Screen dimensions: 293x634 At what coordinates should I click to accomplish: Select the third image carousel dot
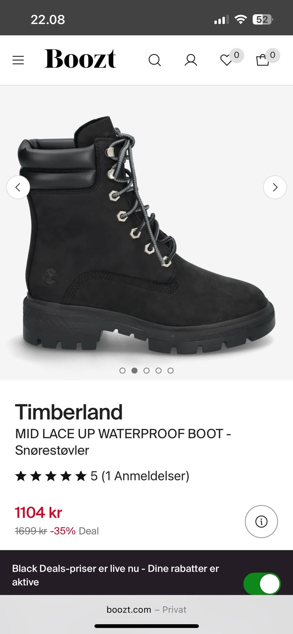[146, 370]
